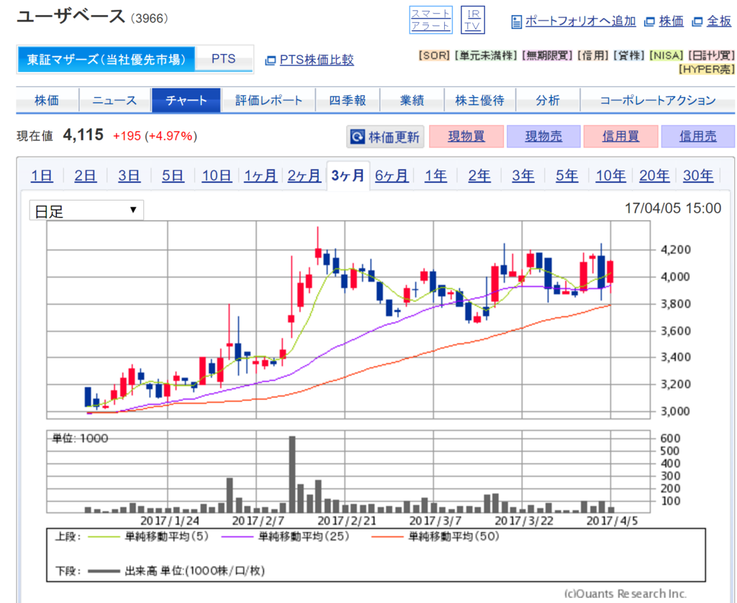Select 3ヶ月 chart period tab
This screenshot has height=603, width=737.
(x=348, y=176)
